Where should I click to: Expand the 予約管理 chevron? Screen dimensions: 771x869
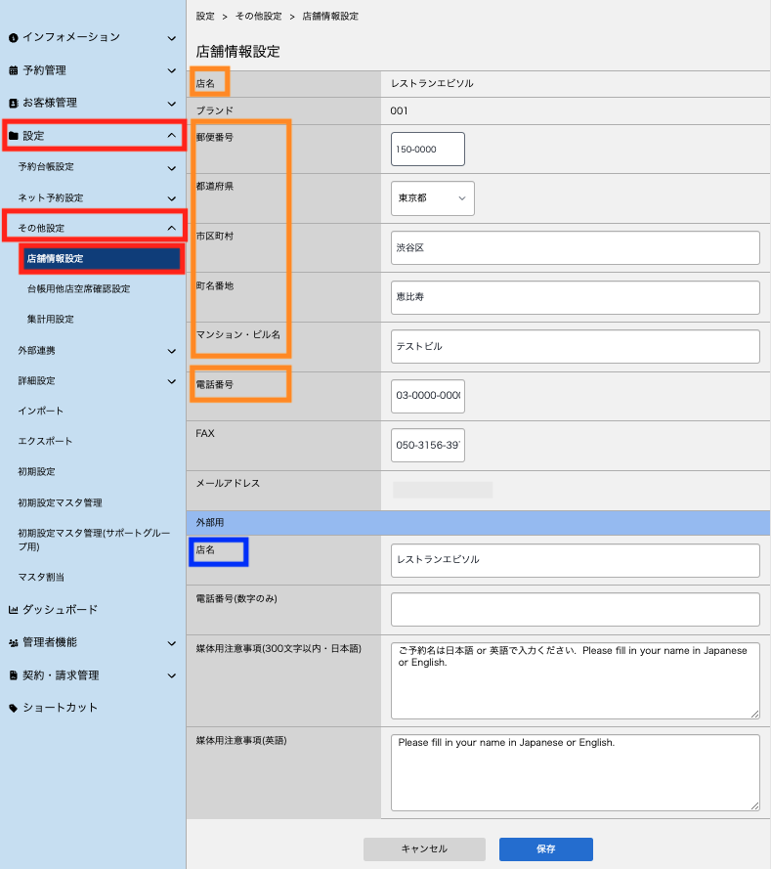pos(172,71)
